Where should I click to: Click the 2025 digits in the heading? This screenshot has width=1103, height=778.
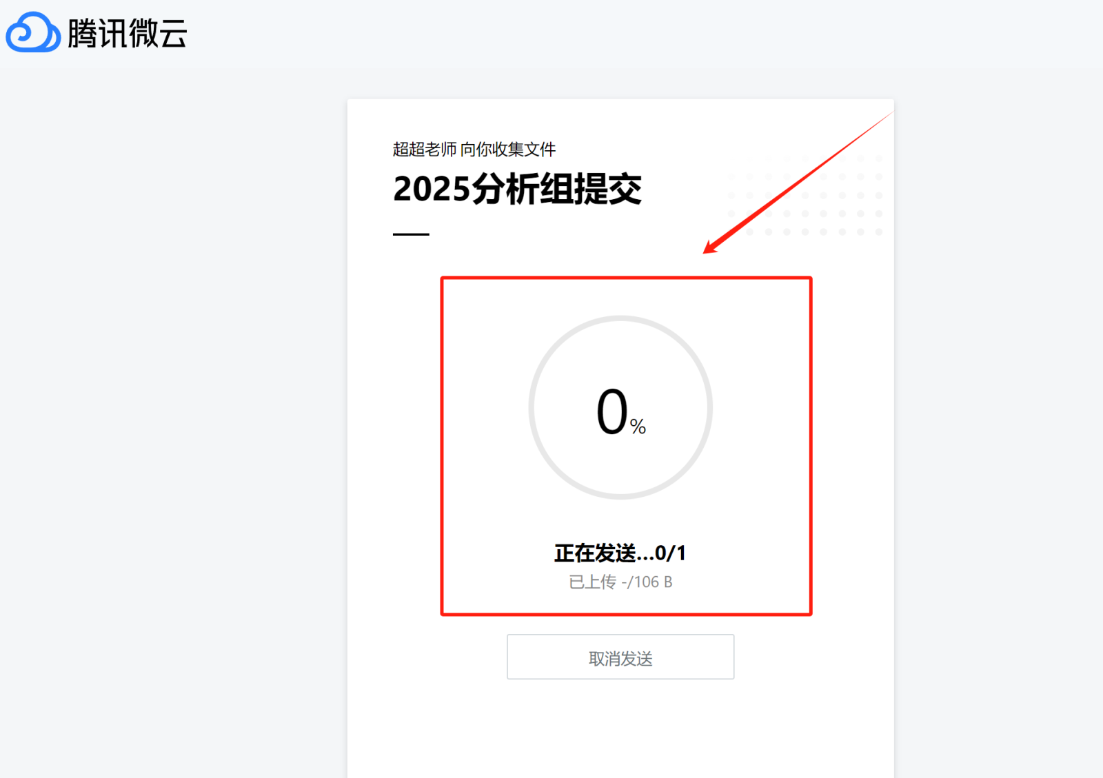432,189
